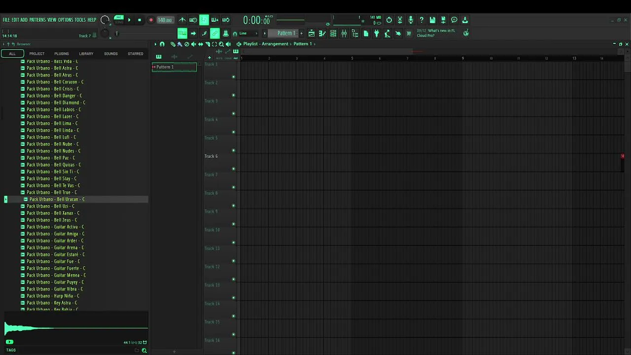Open the TOOLS menu

click(80, 20)
